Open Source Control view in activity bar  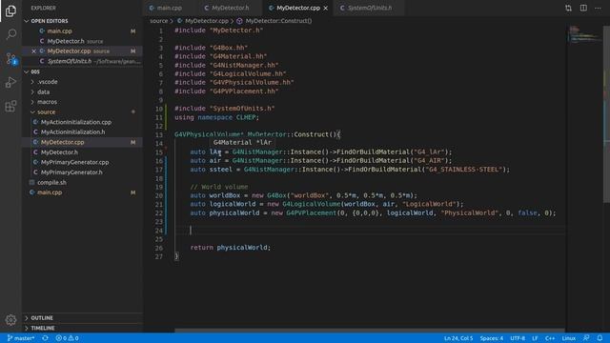click(10, 59)
